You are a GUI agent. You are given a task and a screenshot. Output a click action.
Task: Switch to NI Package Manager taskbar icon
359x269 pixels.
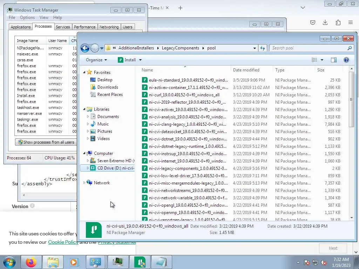click(x=140, y=262)
